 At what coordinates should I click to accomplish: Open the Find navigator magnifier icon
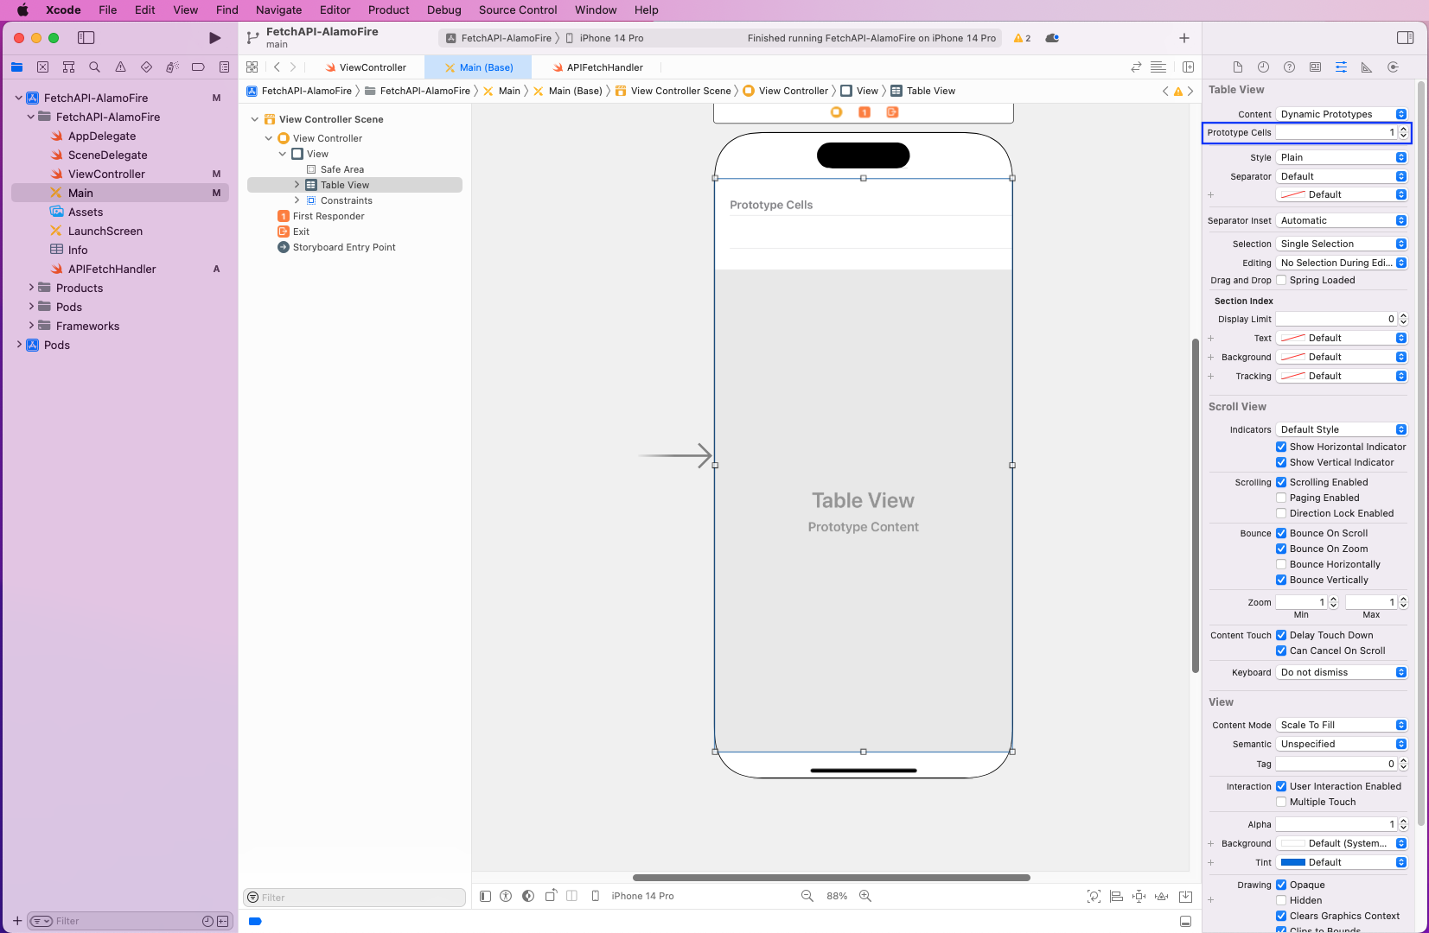pos(95,67)
